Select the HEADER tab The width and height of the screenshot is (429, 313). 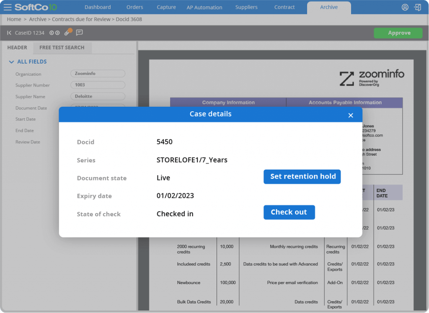click(17, 48)
